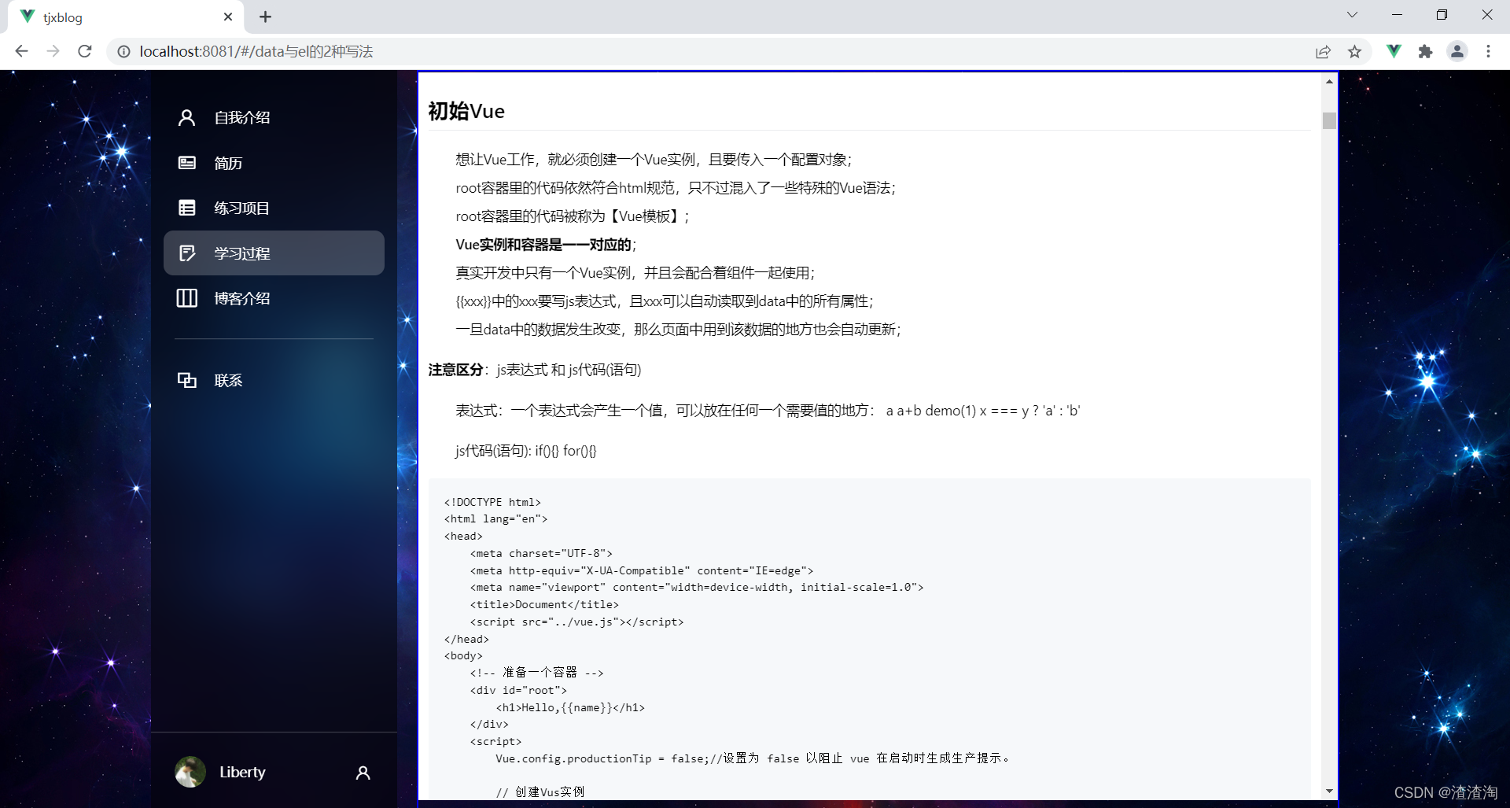Select the 学习过程 menu entry
This screenshot has width=1510, height=808.
274,253
